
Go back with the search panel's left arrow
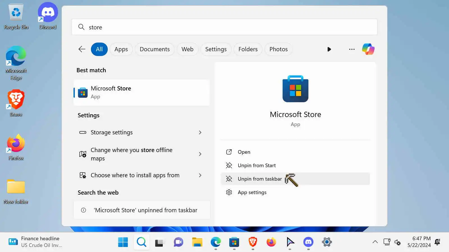pyautogui.click(x=82, y=49)
